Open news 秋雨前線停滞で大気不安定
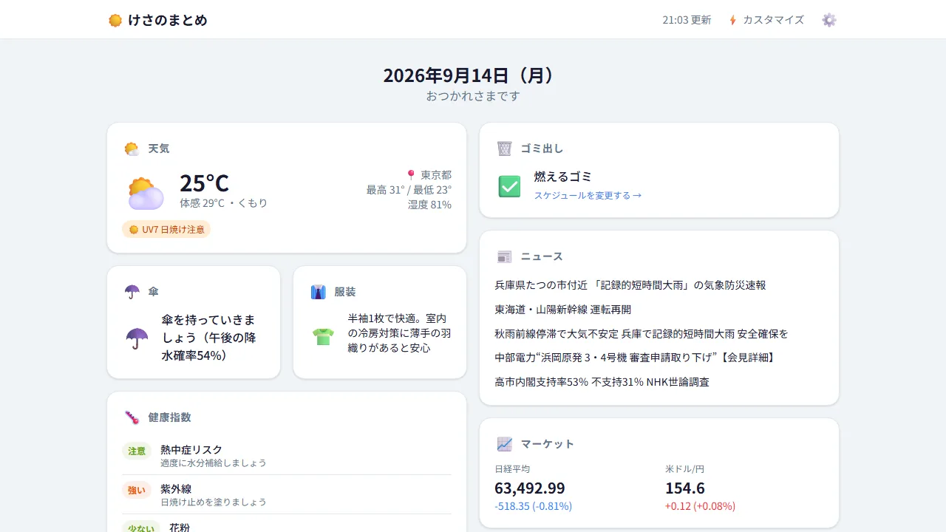 click(x=642, y=334)
